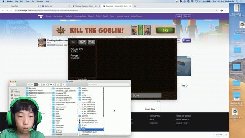Click the CurseForge Sign Up button
Image resolution: width=245 pixels, height=138 pixels.
[x=187, y=16]
